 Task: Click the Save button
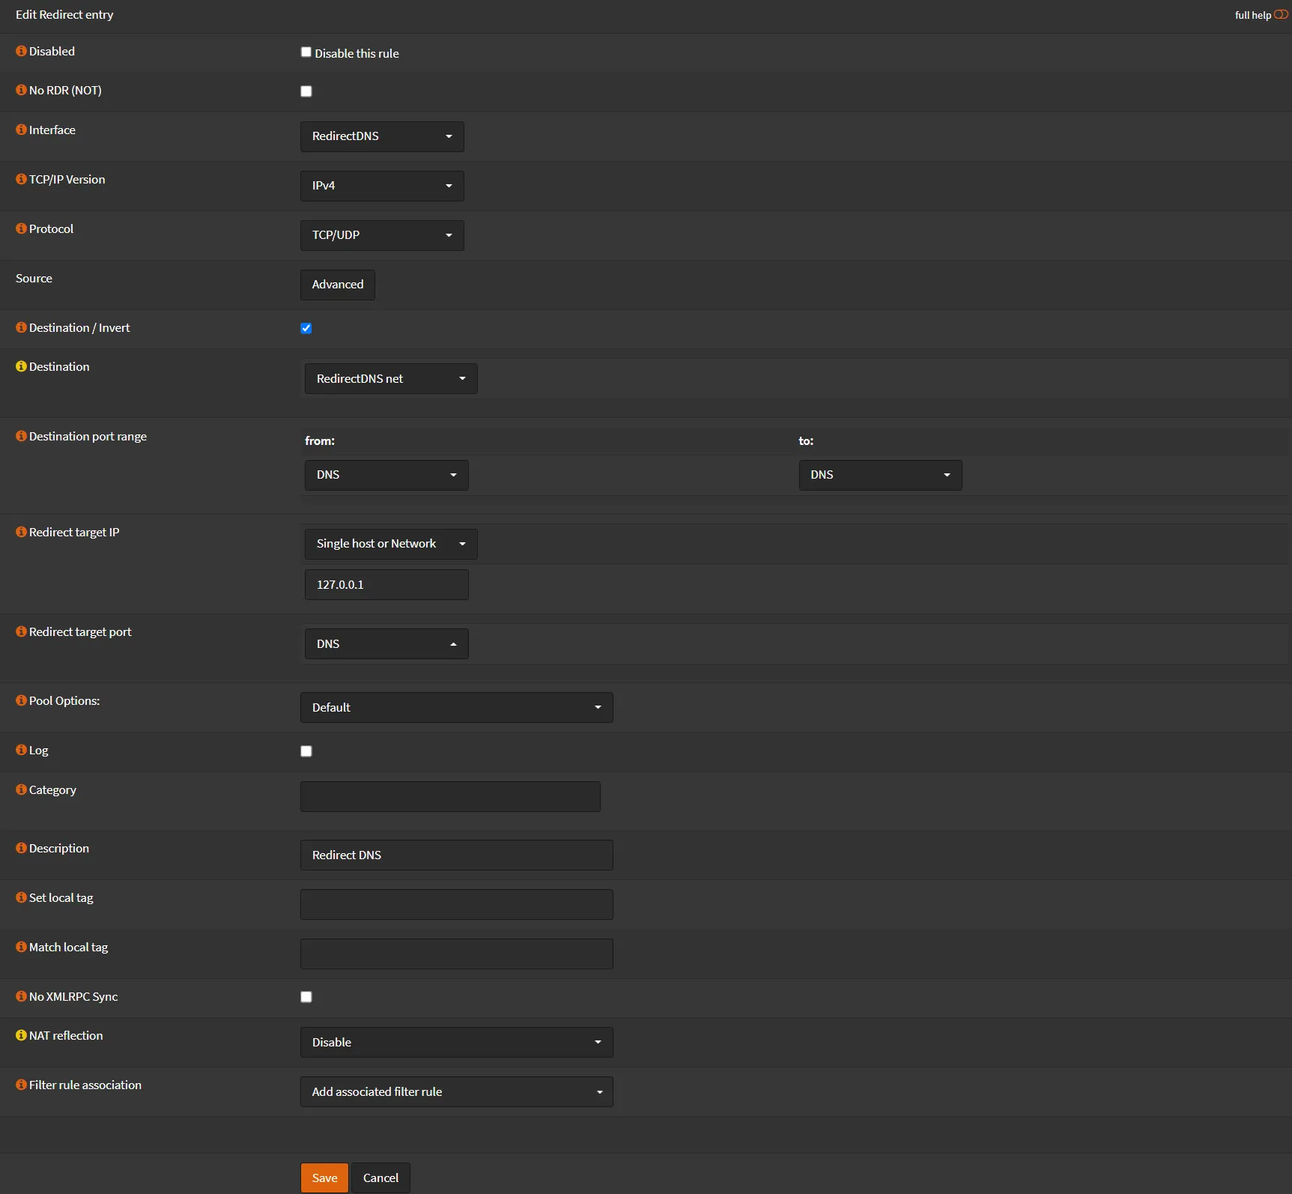point(324,1178)
